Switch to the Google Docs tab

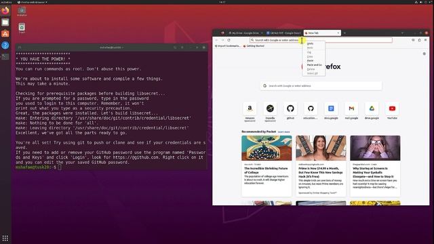click(x=283, y=33)
